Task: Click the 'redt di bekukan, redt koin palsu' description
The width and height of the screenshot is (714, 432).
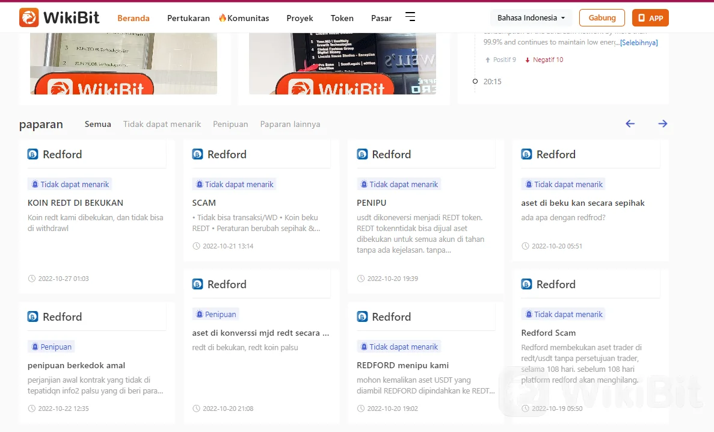Action: click(245, 348)
